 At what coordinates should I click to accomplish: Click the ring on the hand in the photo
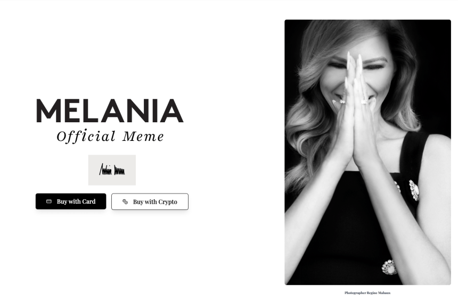click(x=364, y=102)
